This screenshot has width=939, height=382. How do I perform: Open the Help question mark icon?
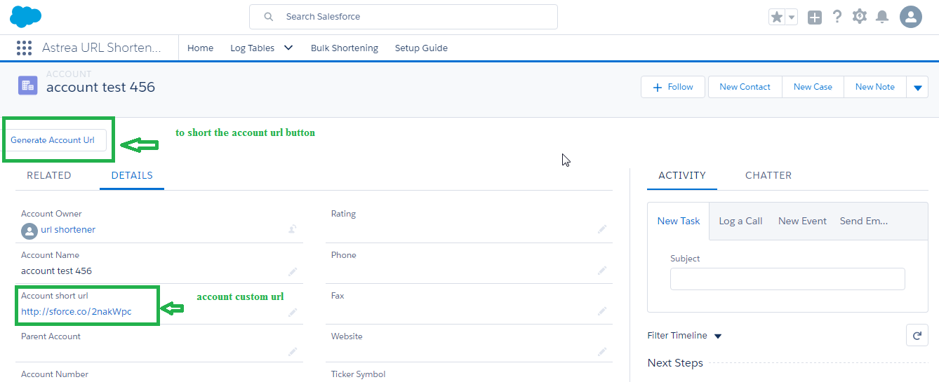[x=837, y=17]
